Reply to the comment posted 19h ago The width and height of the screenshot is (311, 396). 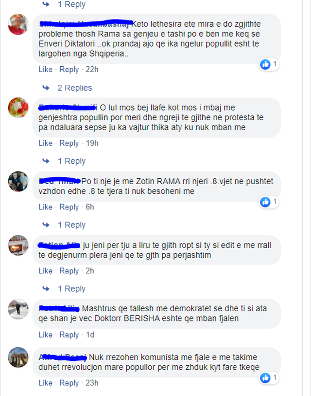[69, 143]
